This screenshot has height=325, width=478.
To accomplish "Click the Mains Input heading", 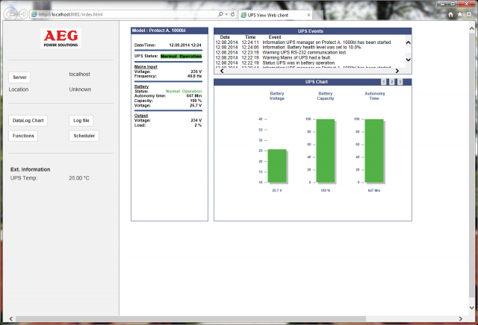I will tap(146, 66).
